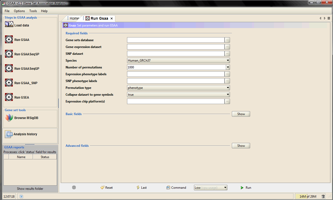Open the Tools menu
The height and width of the screenshot is (200, 333).
(33, 11)
